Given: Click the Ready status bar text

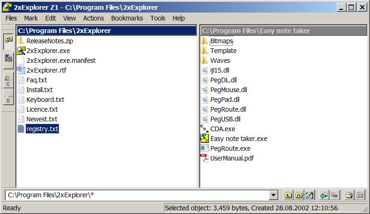Looking at the screenshot, I should coord(12,208).
